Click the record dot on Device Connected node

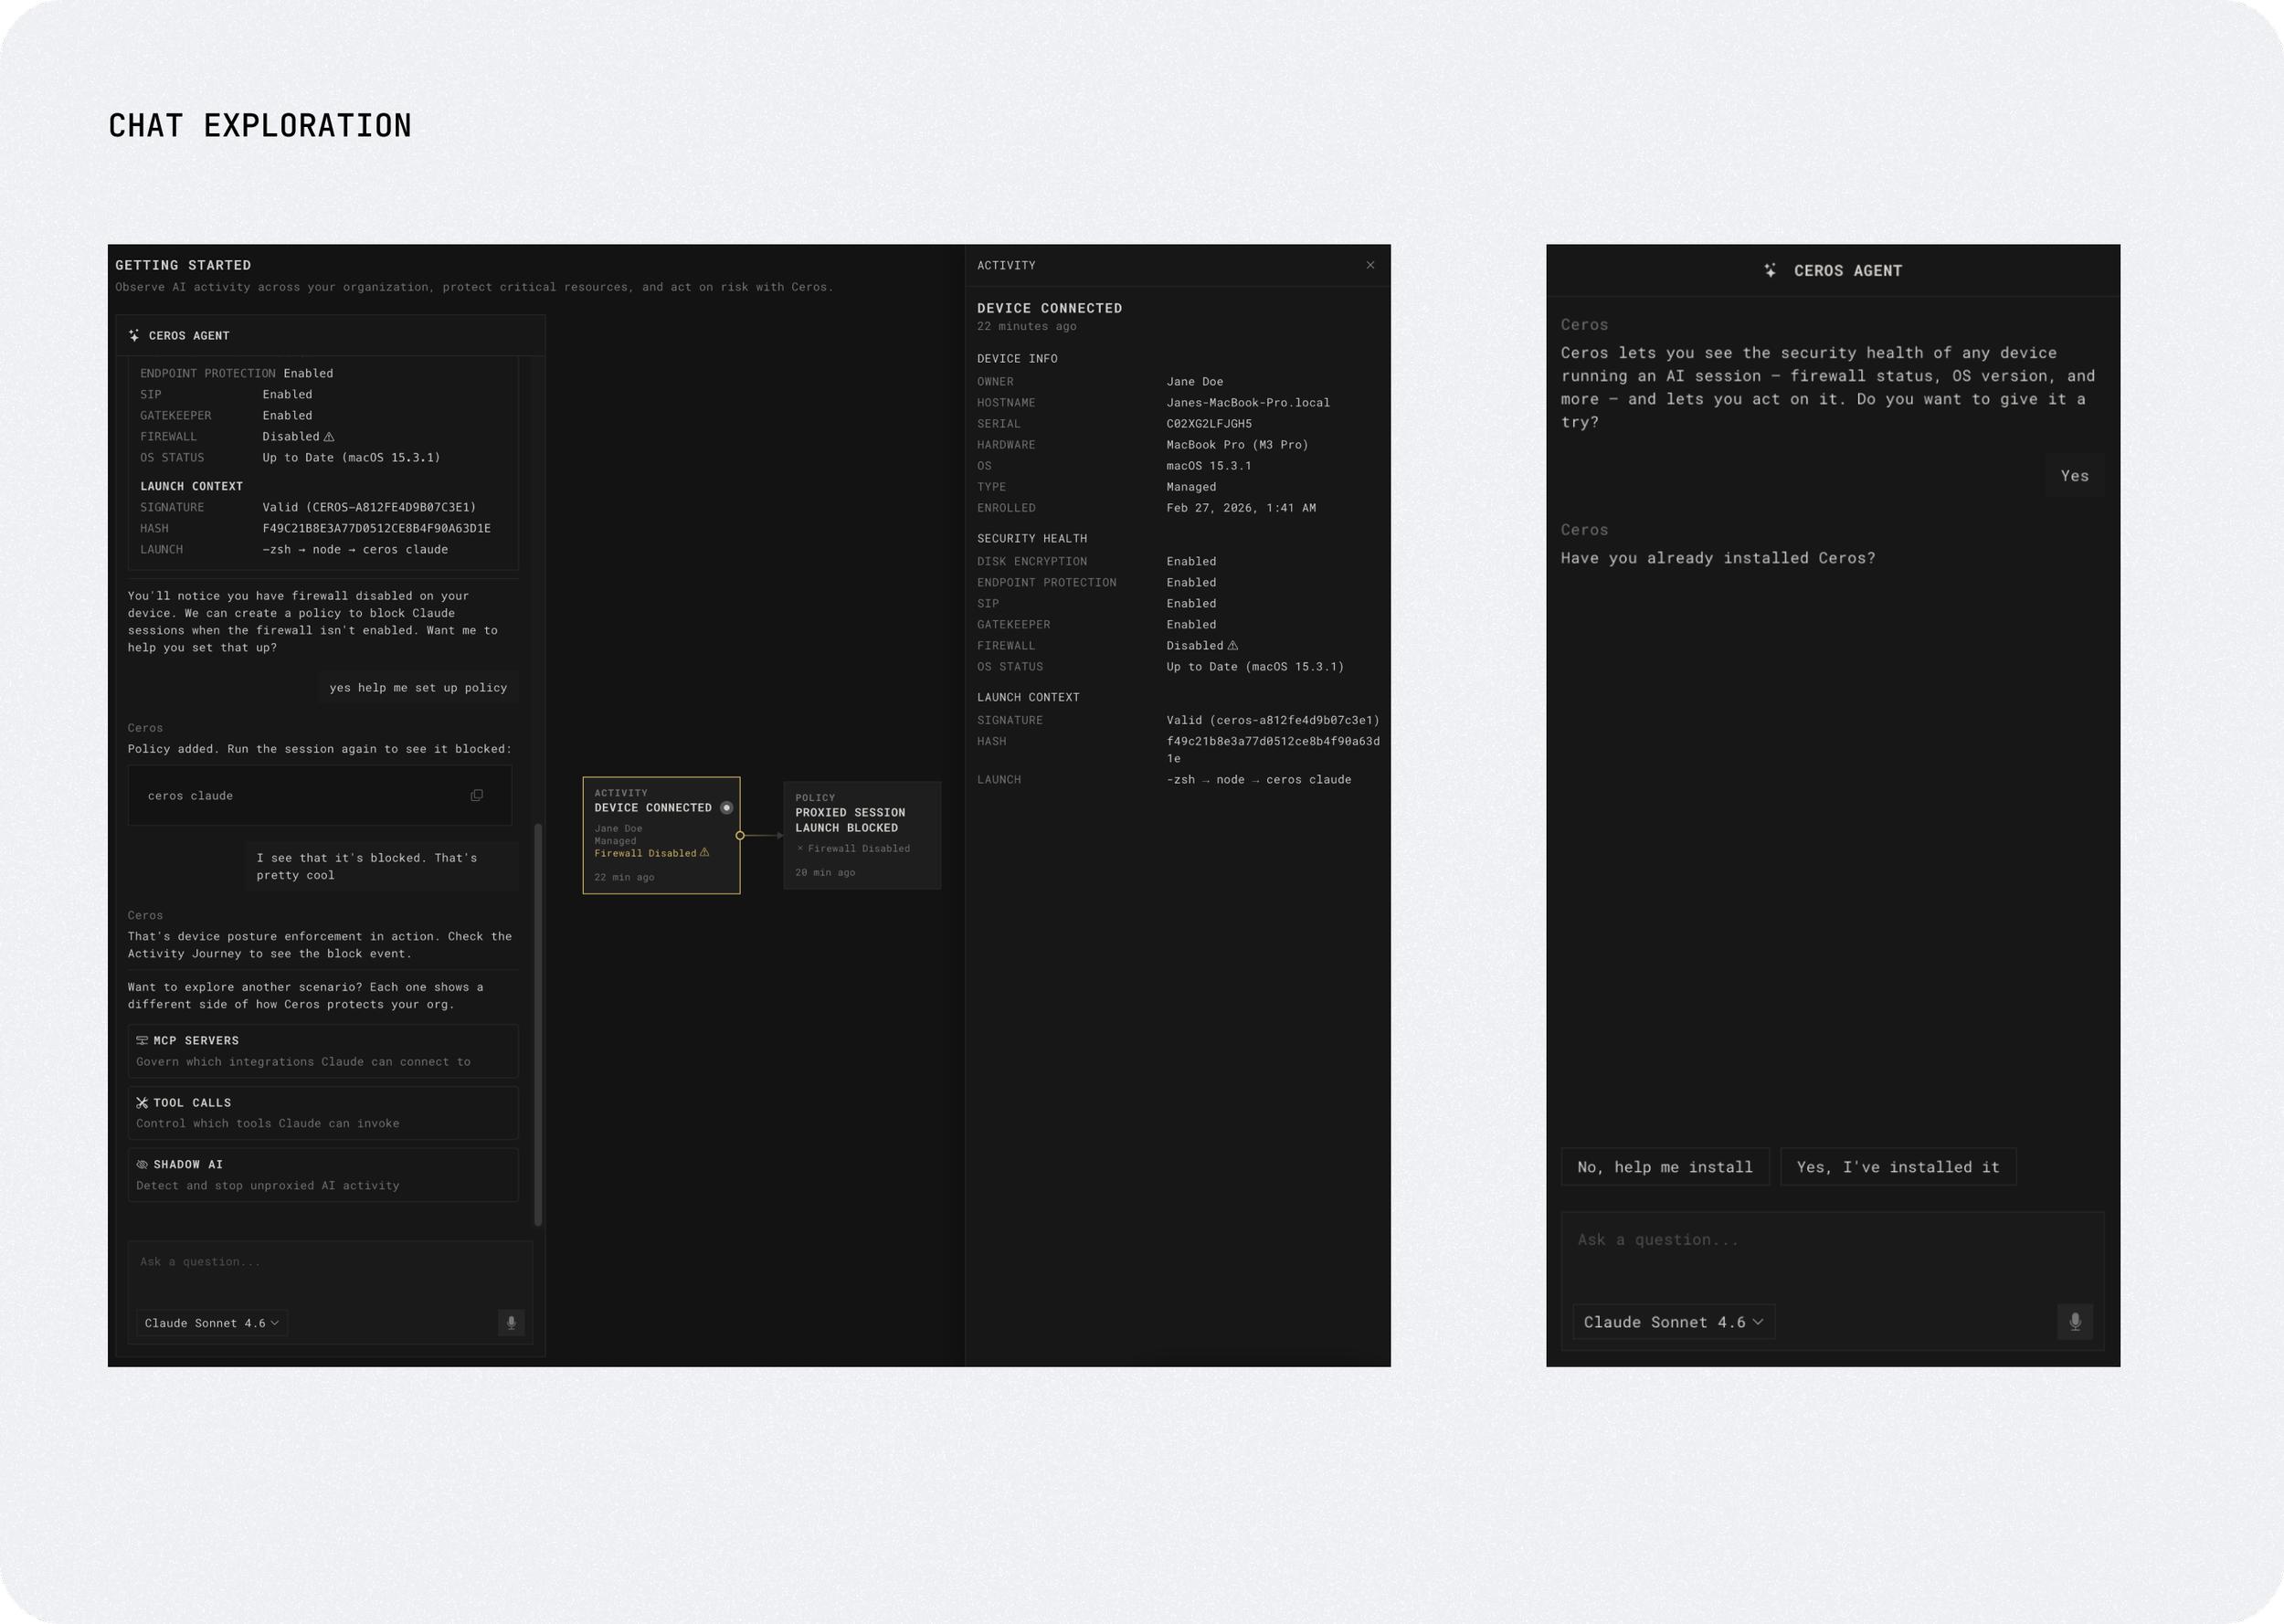coord(727,808)
